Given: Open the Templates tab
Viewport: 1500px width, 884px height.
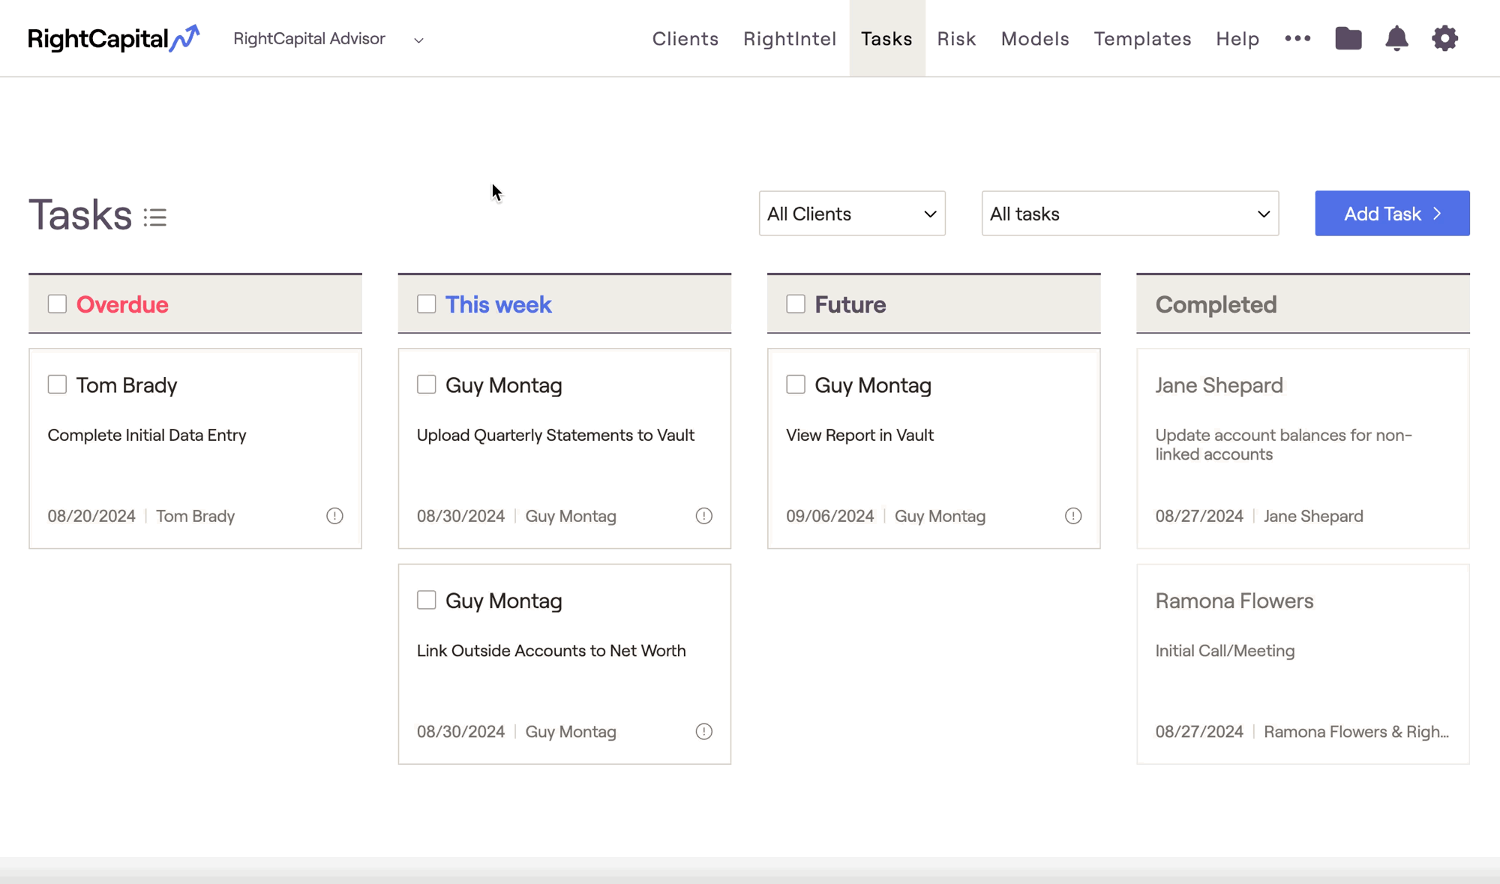Looking at the screenshot, I should coord(1142,38).
